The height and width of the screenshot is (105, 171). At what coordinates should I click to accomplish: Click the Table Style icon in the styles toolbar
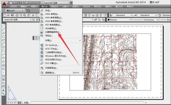click(160, 15)
